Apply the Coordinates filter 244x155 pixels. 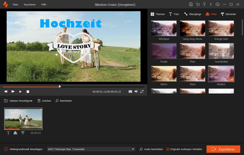(x=221, y=51)
